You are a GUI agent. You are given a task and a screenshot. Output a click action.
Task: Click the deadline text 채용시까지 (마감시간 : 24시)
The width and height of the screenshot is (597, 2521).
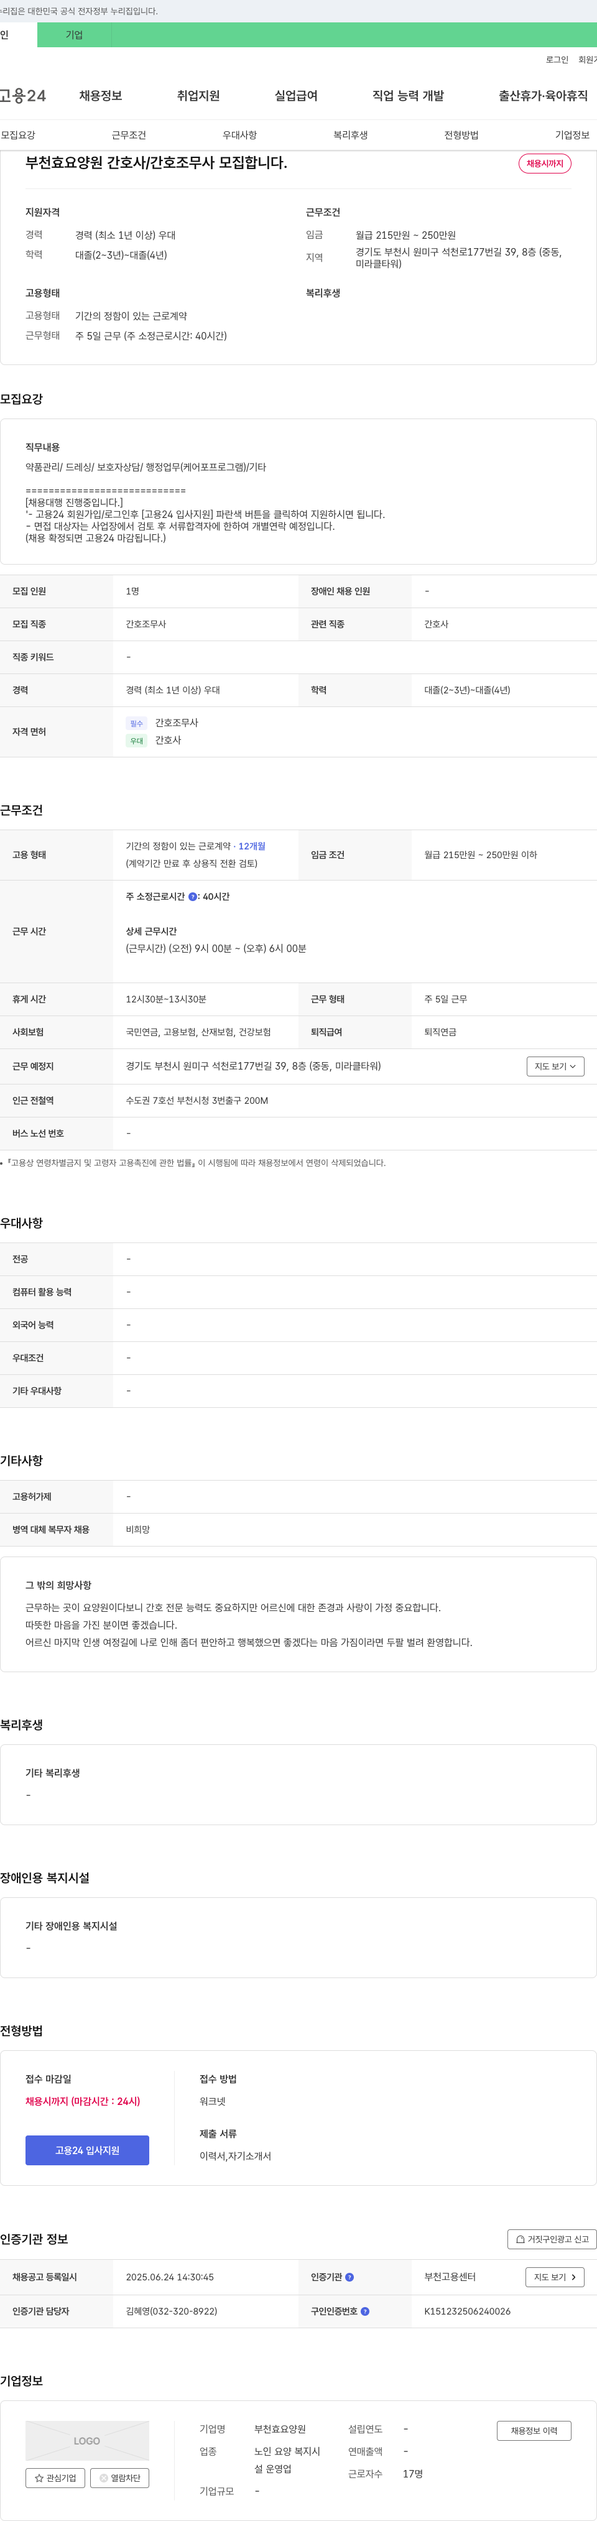coord(82,2101)
